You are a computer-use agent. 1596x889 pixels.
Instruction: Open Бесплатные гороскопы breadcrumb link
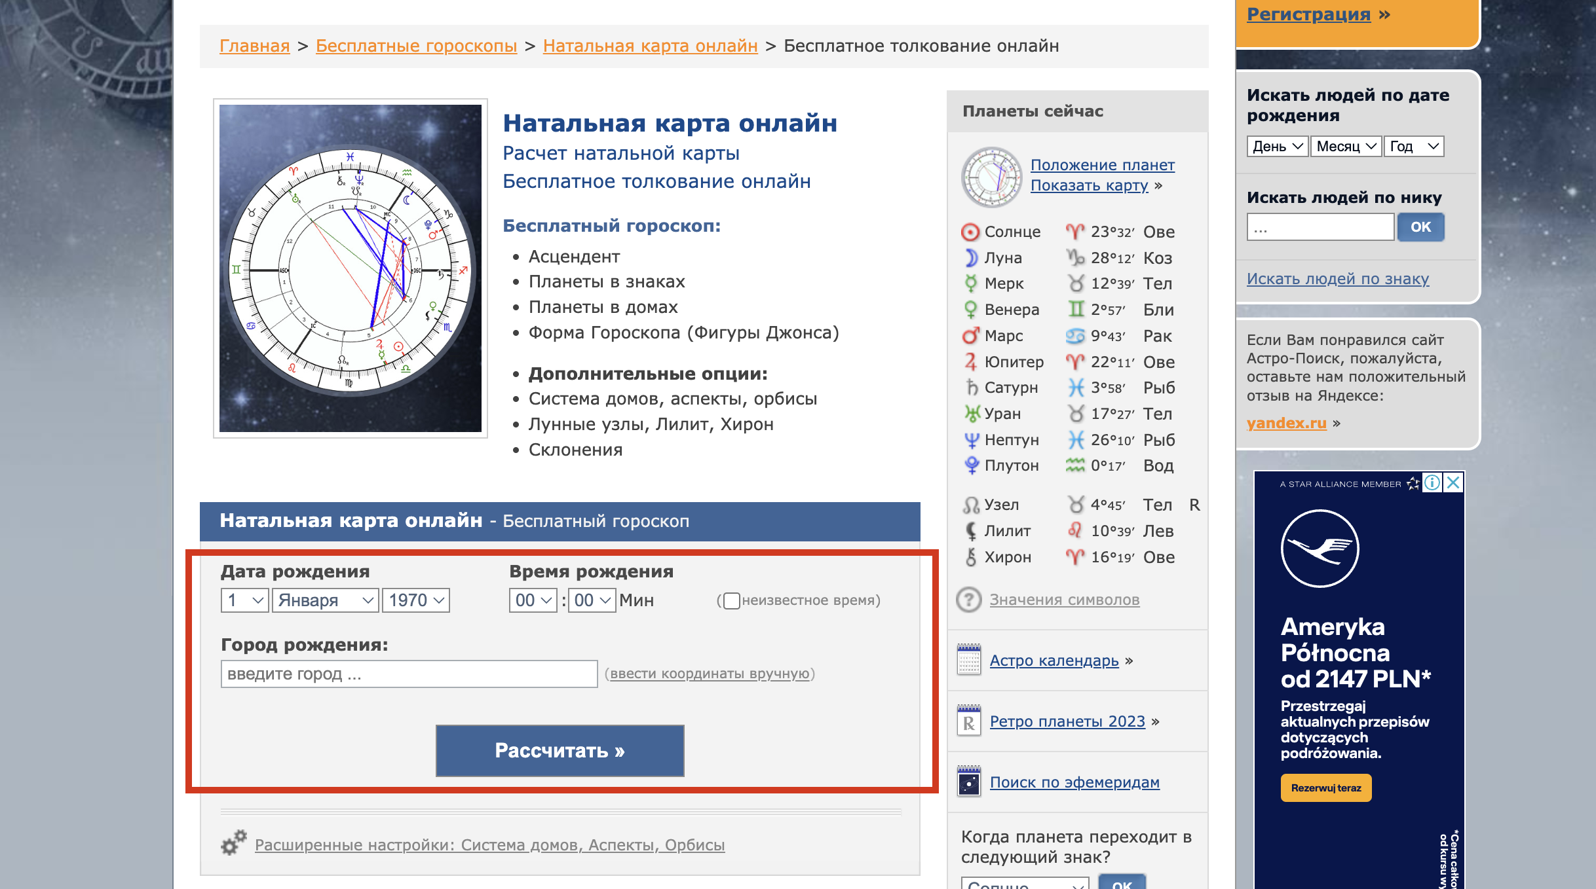pos(416,46)
